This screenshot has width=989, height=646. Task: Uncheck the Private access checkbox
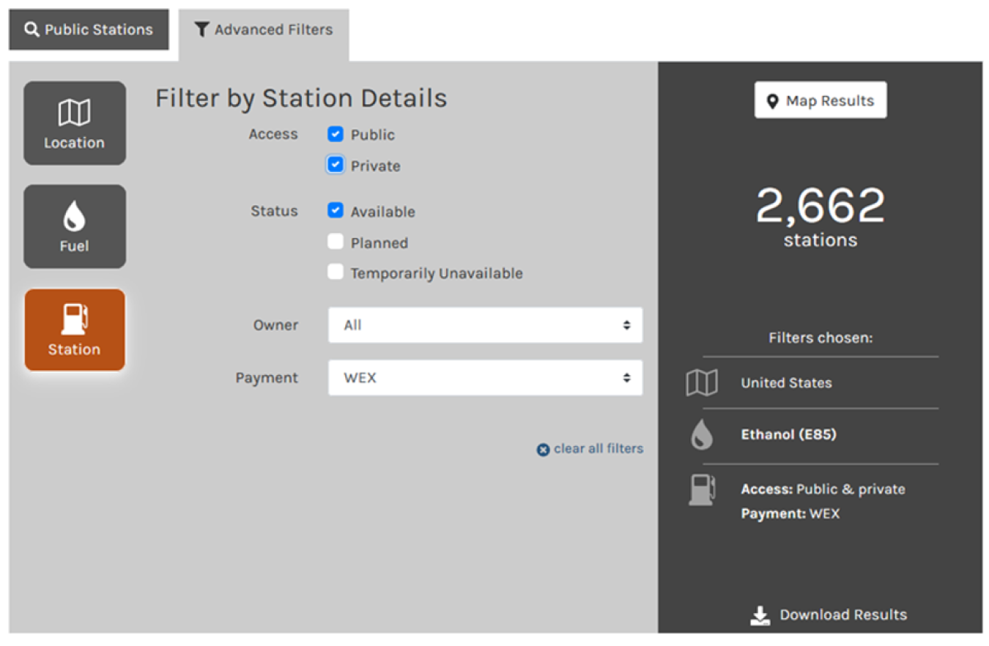pos(336,165)
